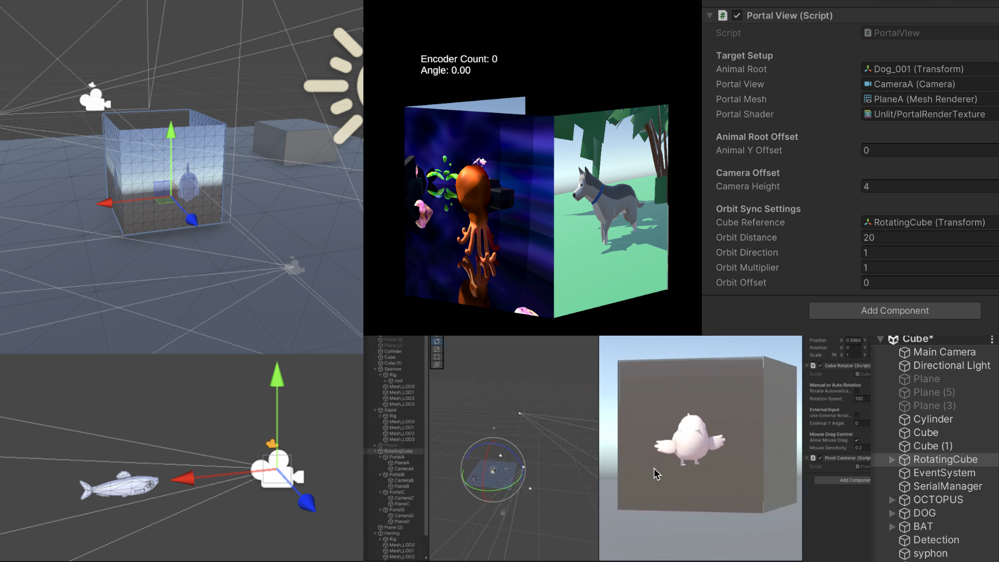This screenshot has width=999, height=562.
Task: Click the rotation gizmo sphere in the small scene view
Action: click(x=493, y=470)
